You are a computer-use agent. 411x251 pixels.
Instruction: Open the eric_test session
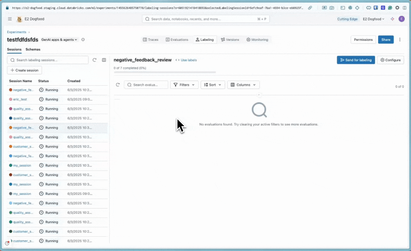(x=20, y=99)
